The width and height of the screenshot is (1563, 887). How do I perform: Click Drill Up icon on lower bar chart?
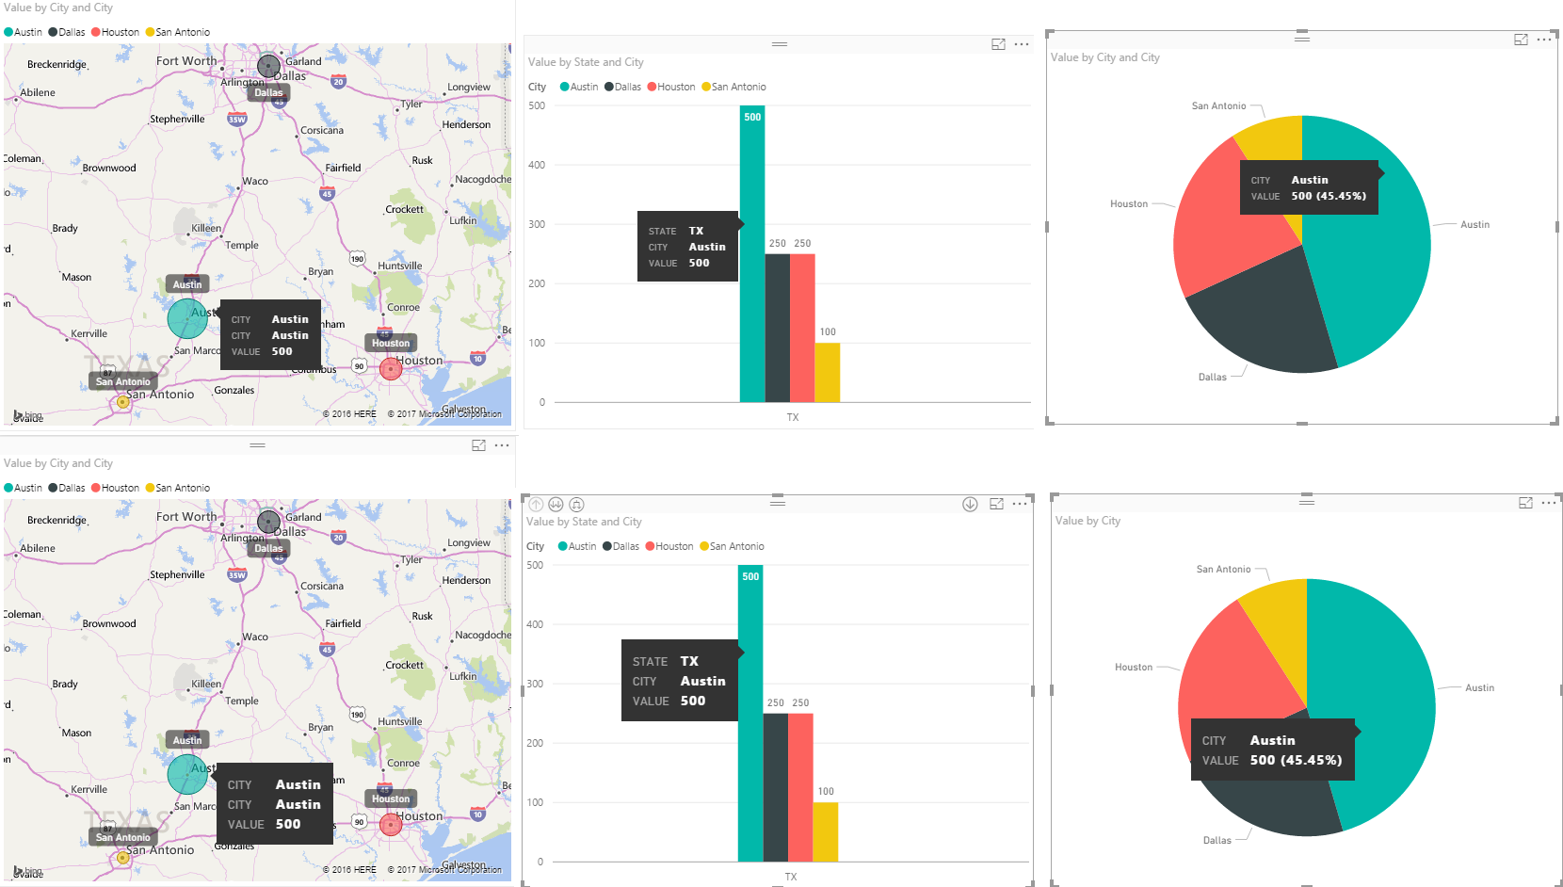click(537, 504)
